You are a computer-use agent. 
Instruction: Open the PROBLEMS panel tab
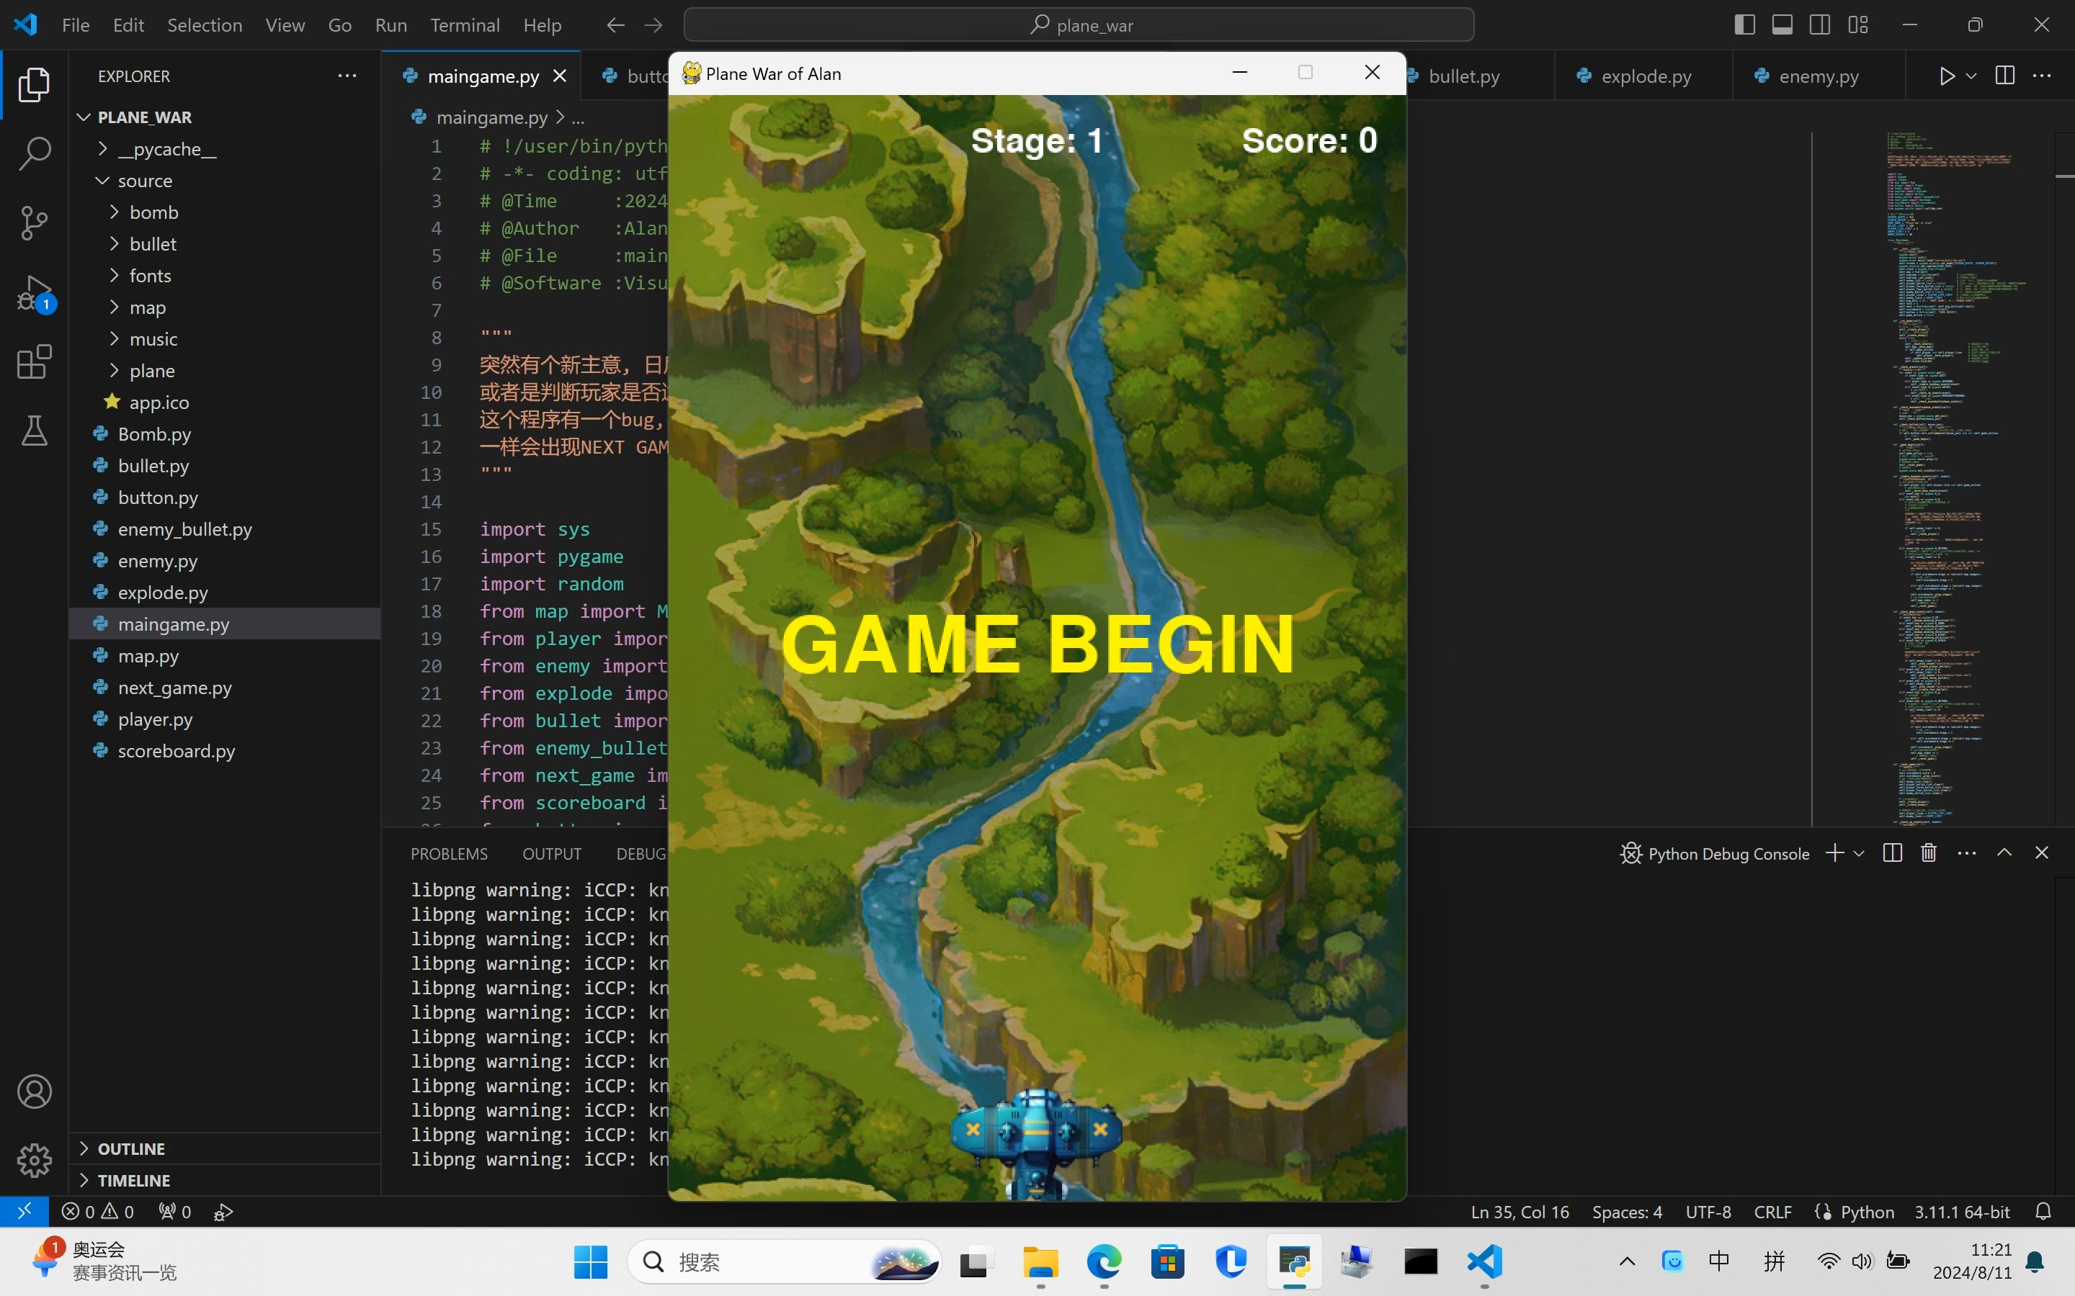point(448,854)
